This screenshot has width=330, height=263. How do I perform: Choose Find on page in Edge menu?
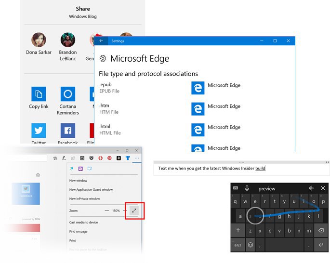(79, 231)
